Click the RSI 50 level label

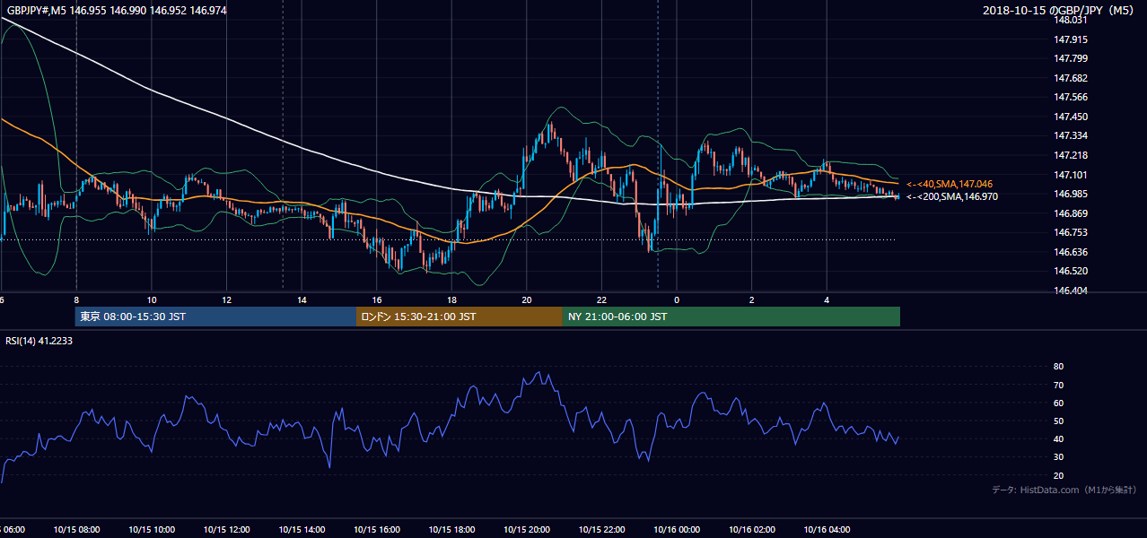click(x=1058, y=421)
